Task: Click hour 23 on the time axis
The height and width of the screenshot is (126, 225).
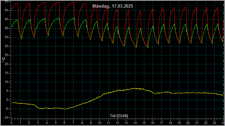Action: point(214,123)
